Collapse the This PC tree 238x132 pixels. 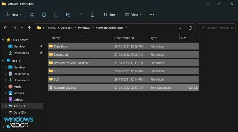pos(3,61)
